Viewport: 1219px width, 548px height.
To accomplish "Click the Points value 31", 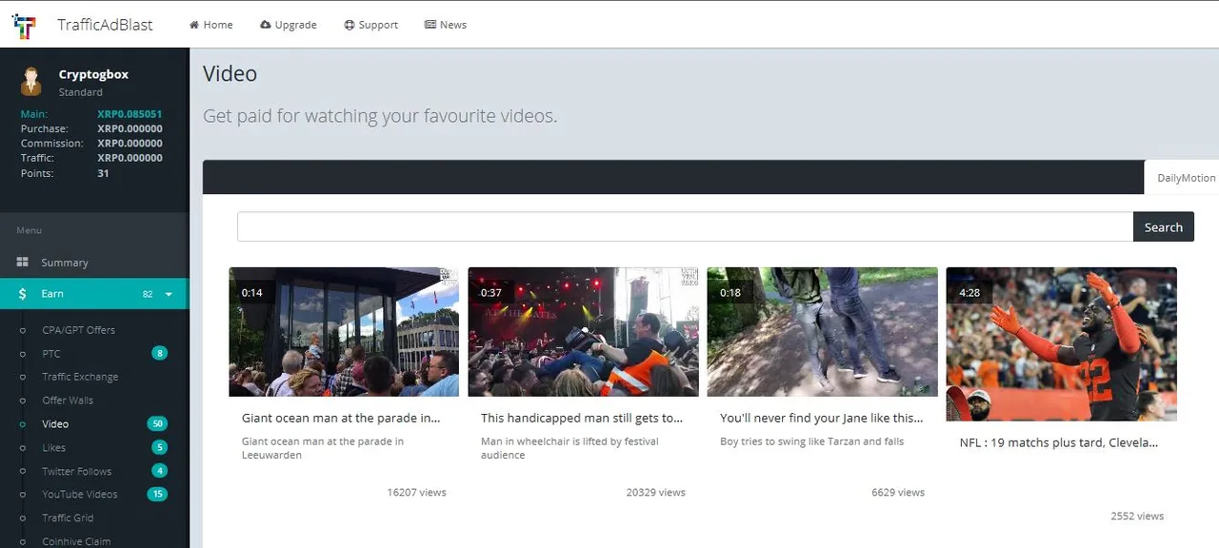I will [x=103, y=173].
